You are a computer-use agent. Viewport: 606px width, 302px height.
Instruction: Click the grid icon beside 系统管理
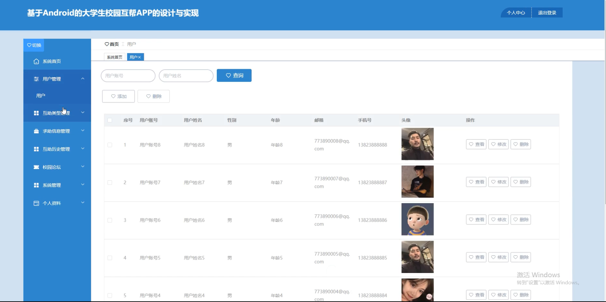click(x=36, y=185)
